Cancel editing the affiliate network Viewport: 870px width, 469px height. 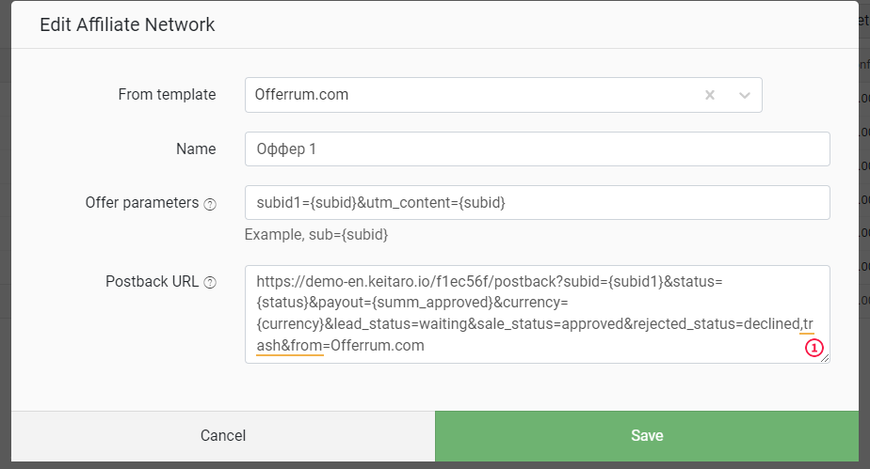[223, 436]
